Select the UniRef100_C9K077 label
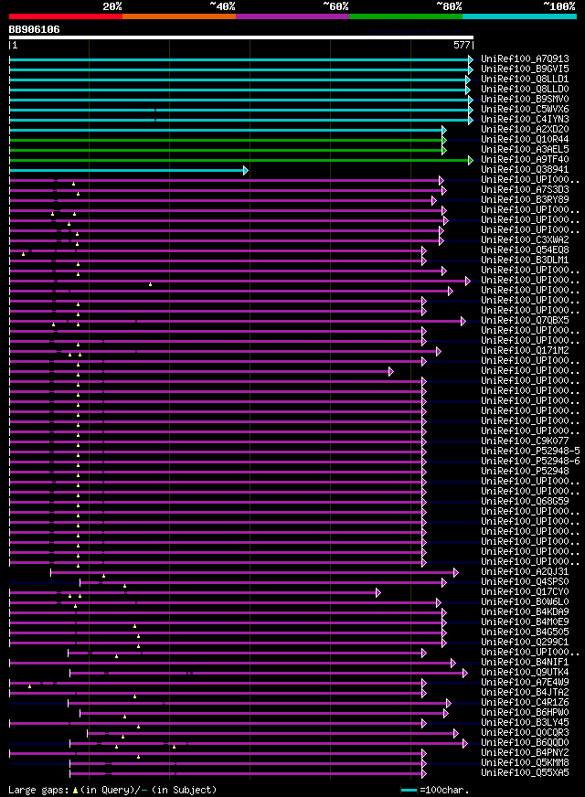585x797 pixels. [525, 441]
